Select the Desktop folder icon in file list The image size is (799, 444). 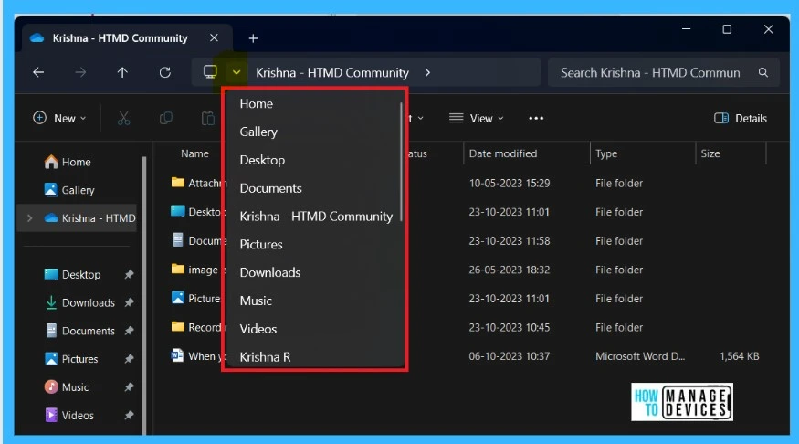tap(178, 210)
